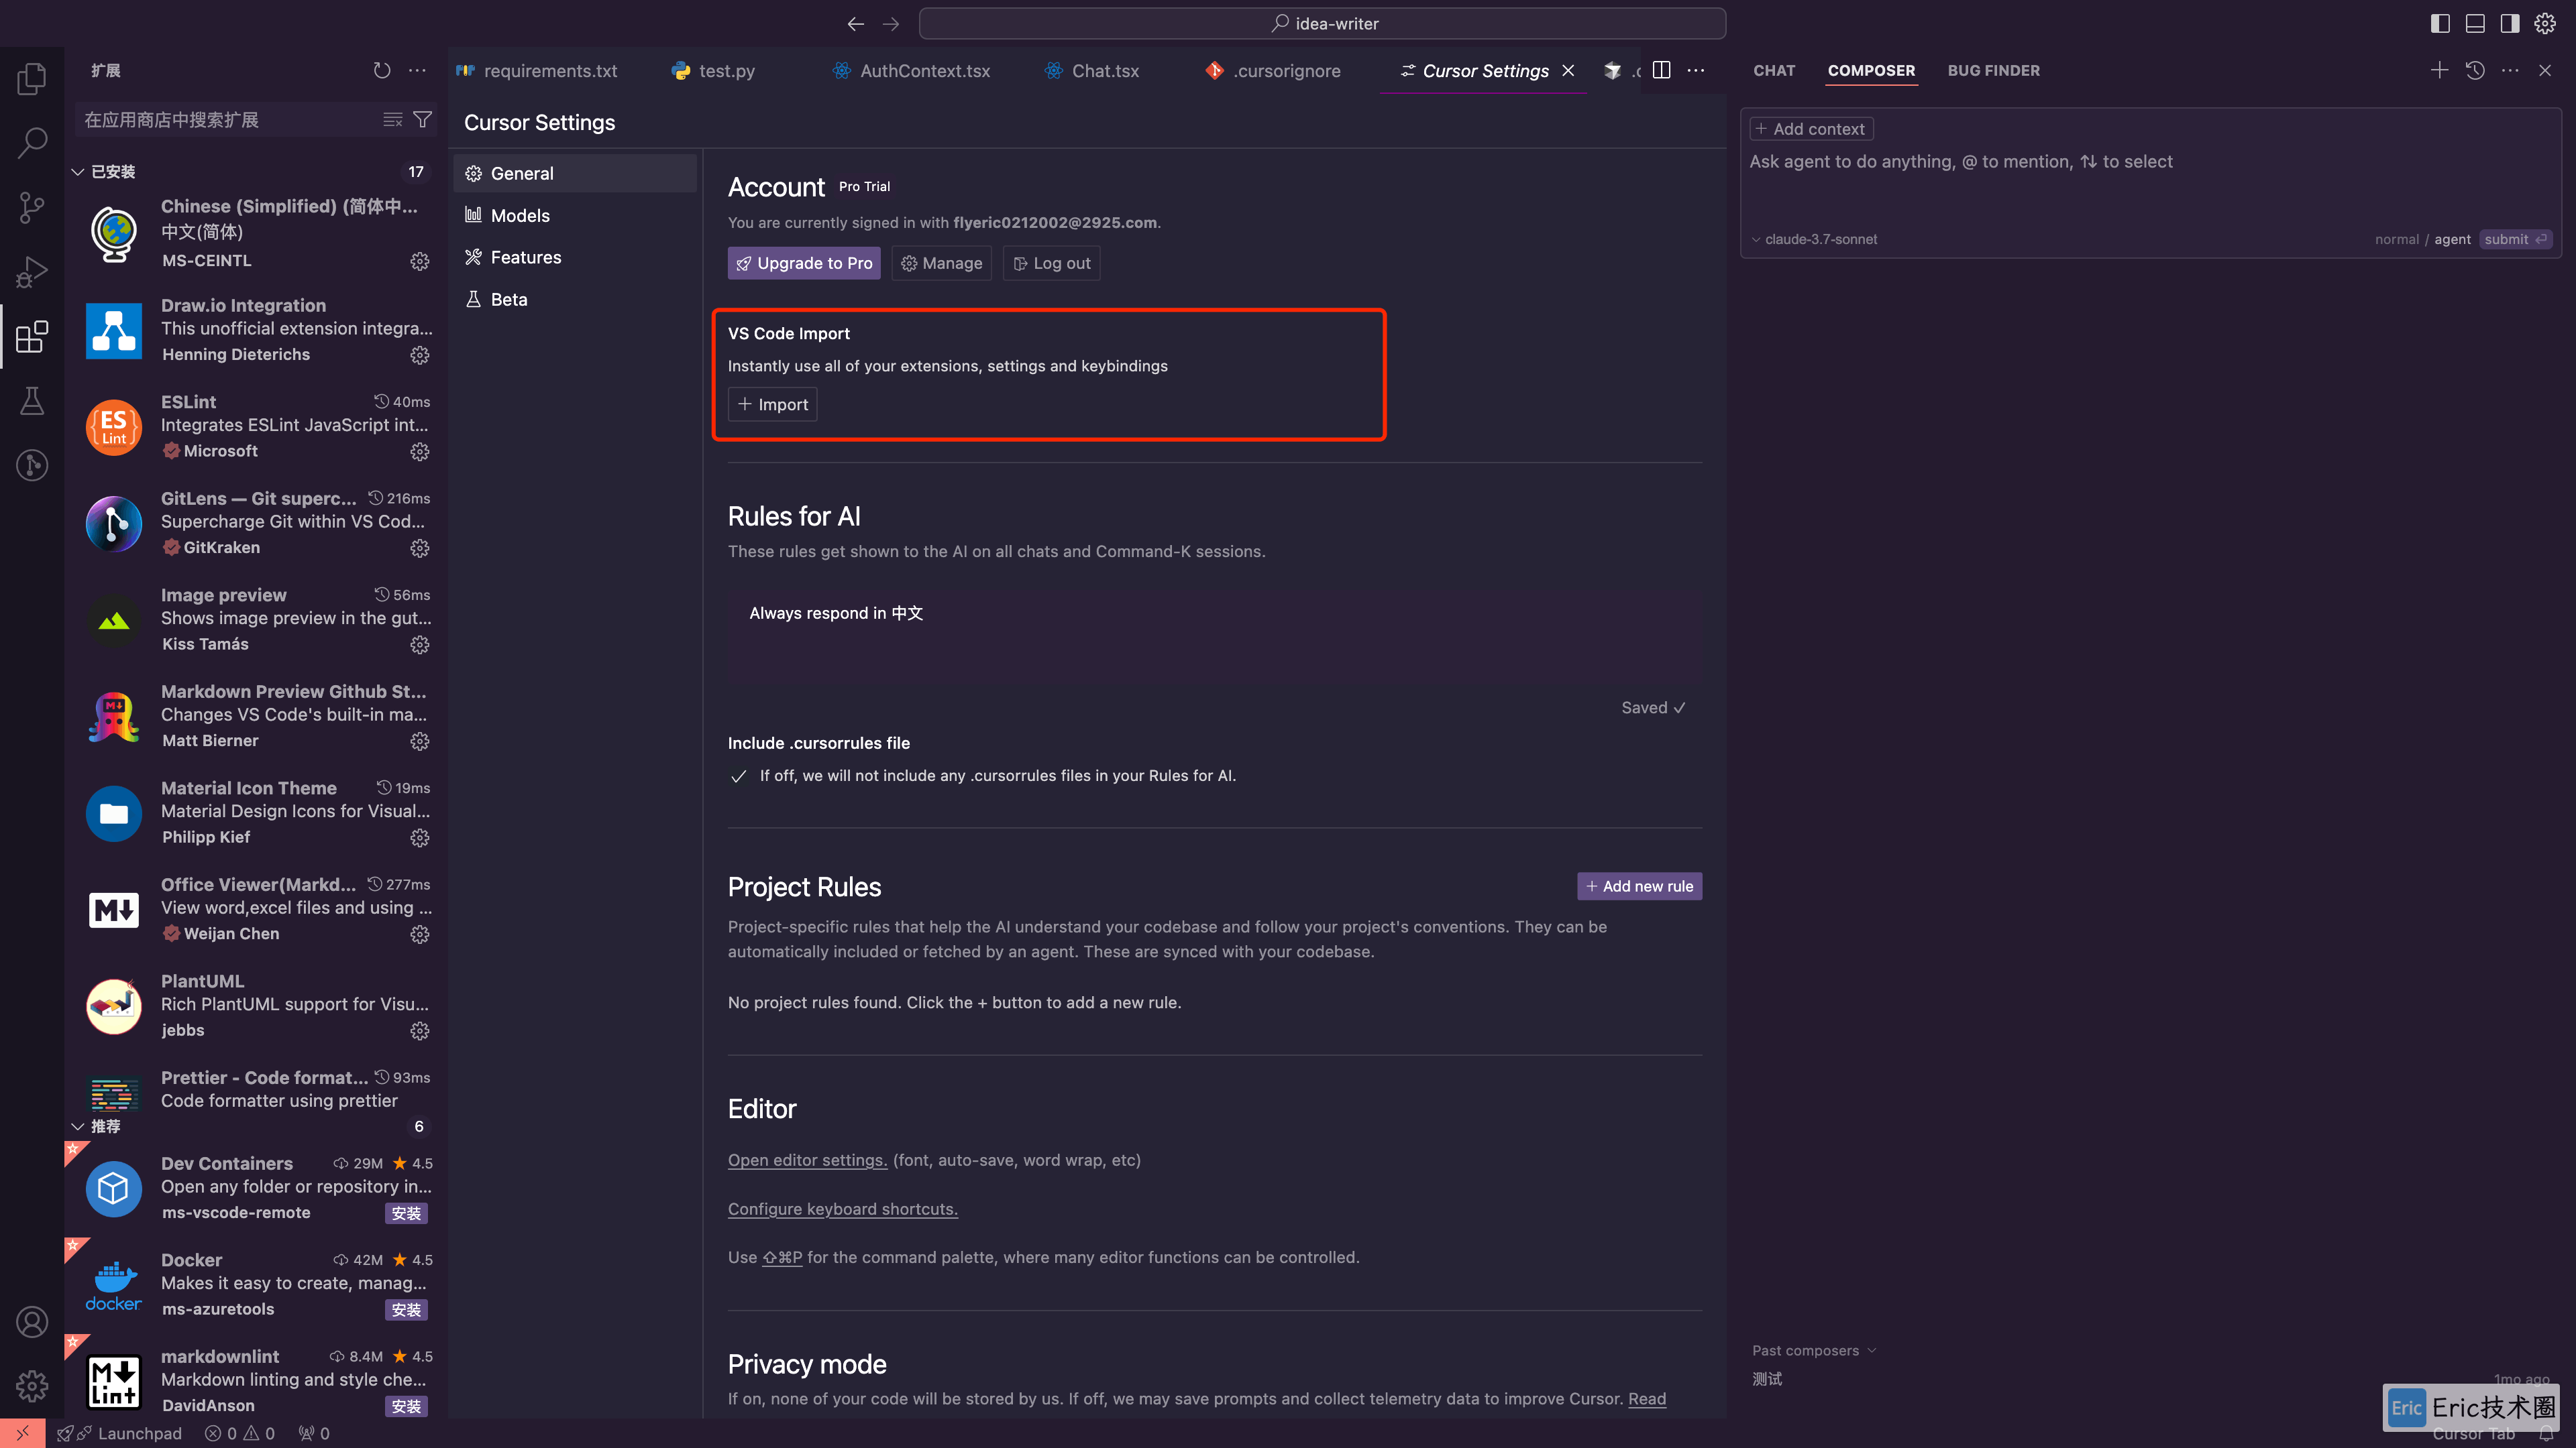Open settings gear for ESLint extension
Screen dimensions: 2576x1448
click(x=420, y=452)
